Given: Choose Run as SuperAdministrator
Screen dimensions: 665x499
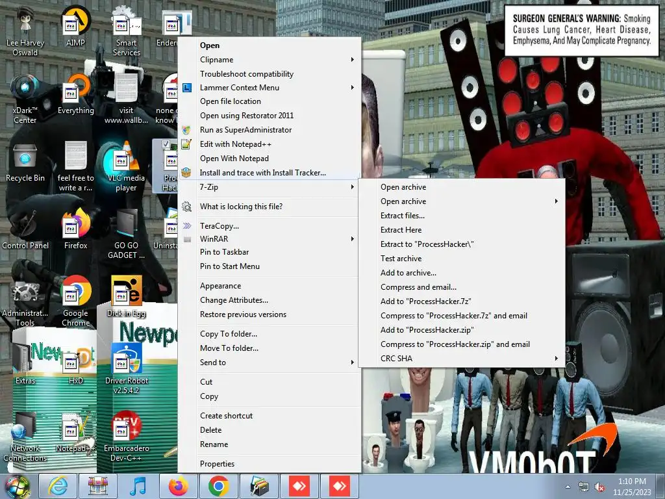Looking at the screenshot, I should click(x=270, y=130).
